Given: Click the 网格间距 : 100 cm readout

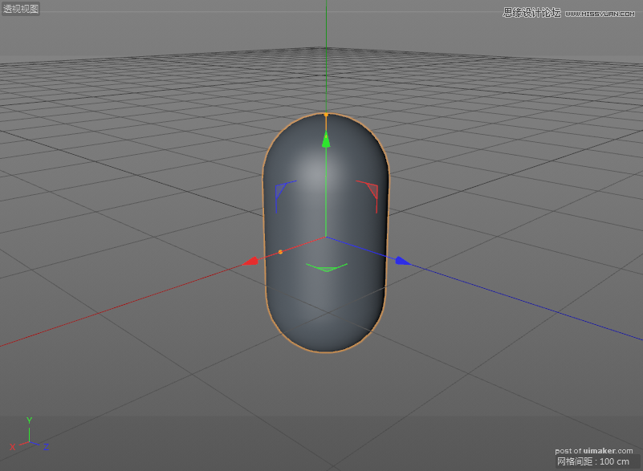Looking at the screenshot, I should point(593,461).
